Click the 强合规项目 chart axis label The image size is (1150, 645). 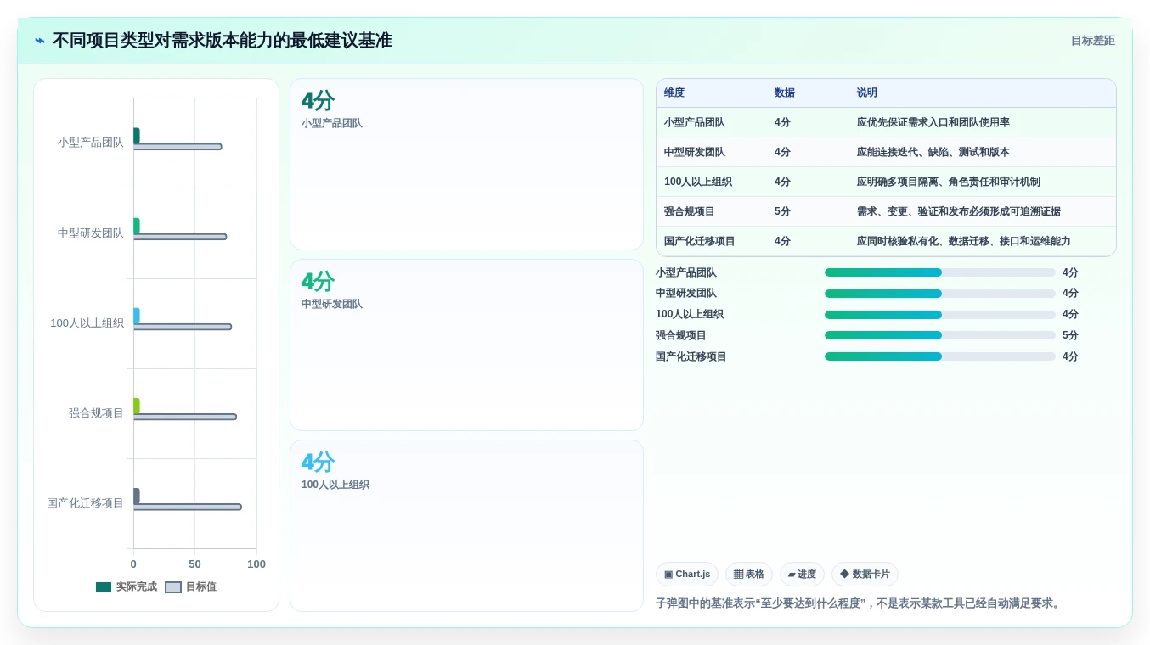point(96,413)
